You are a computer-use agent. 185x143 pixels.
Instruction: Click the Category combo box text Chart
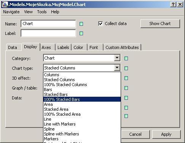49,58
